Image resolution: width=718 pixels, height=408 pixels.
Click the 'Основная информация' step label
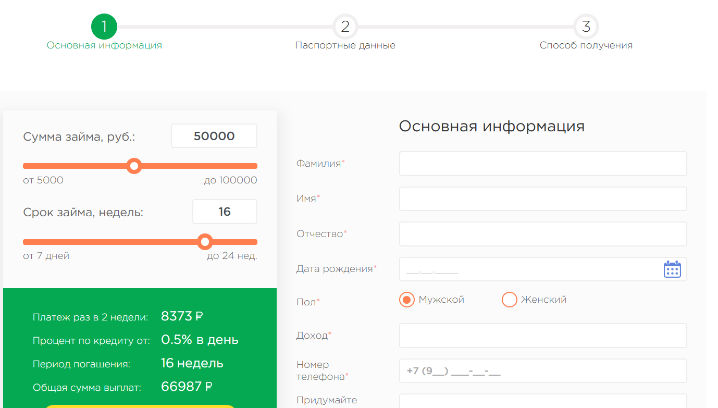pyautogui.click(x=104, y=45)
